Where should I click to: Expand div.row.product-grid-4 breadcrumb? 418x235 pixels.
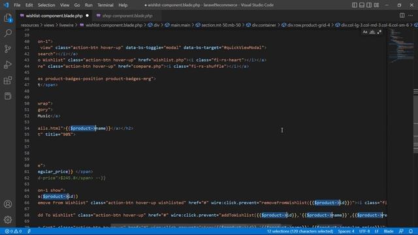pos(308,25)
